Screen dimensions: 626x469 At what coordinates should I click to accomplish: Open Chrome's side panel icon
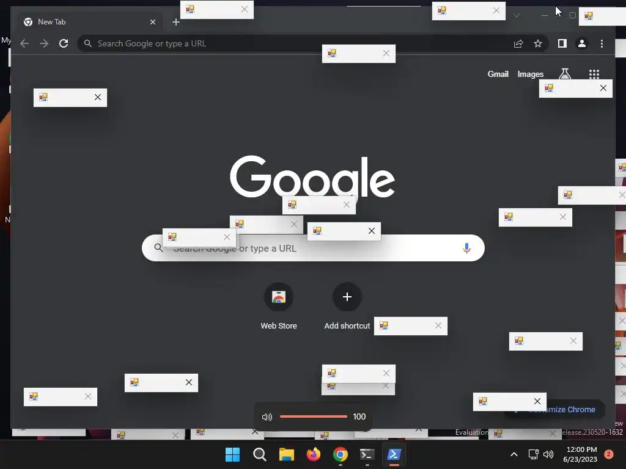[x=562, y=43]
